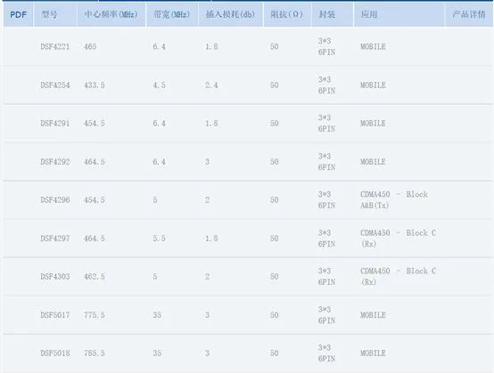Click package 3*3 6PIN in DSF4303 row

pos(326,277)
